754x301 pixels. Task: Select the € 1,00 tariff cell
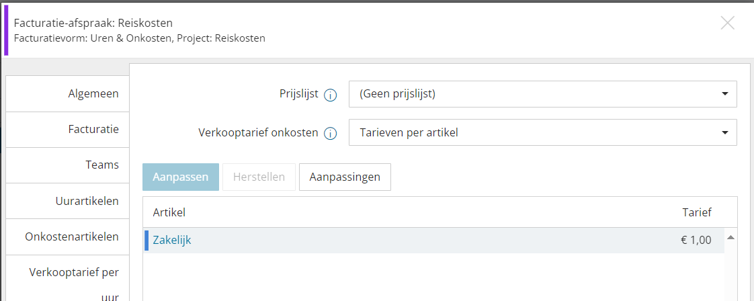(696, 241)
